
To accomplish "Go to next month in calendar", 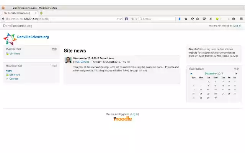I will (x=237, y=73).
